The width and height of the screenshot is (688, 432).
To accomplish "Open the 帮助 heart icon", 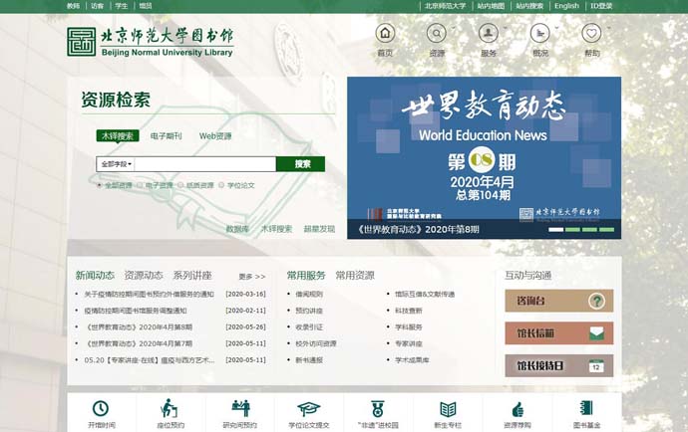I will pyautogui.click(x=591, y=33).
